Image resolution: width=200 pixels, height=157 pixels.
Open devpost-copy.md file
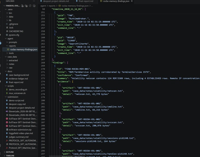(17, 104)
